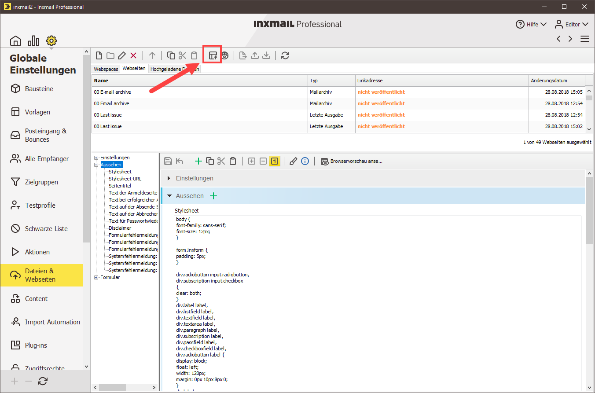The image size is (595, 393).
Task: Expand all sections with the plus box icon
Action: point(252,161)
